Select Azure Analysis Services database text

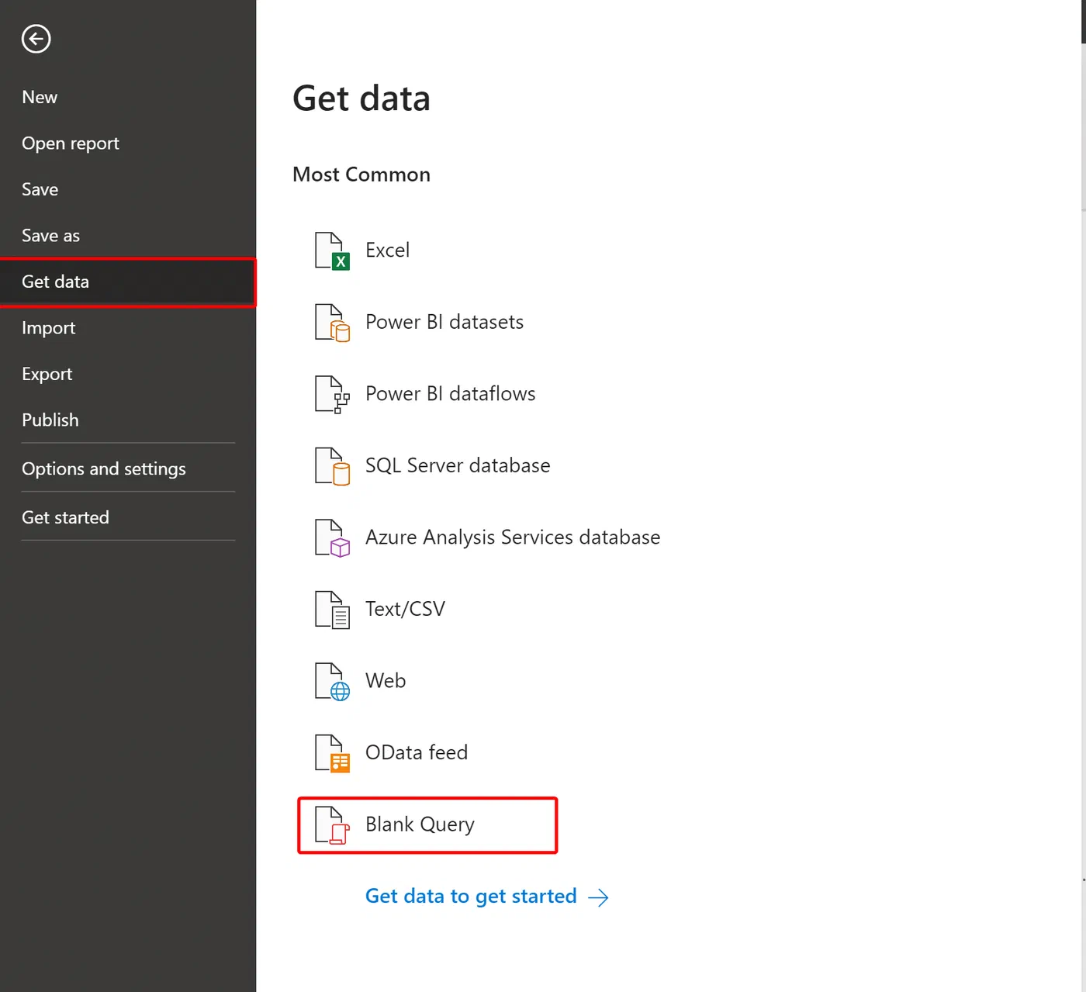(x=513, y=537)
